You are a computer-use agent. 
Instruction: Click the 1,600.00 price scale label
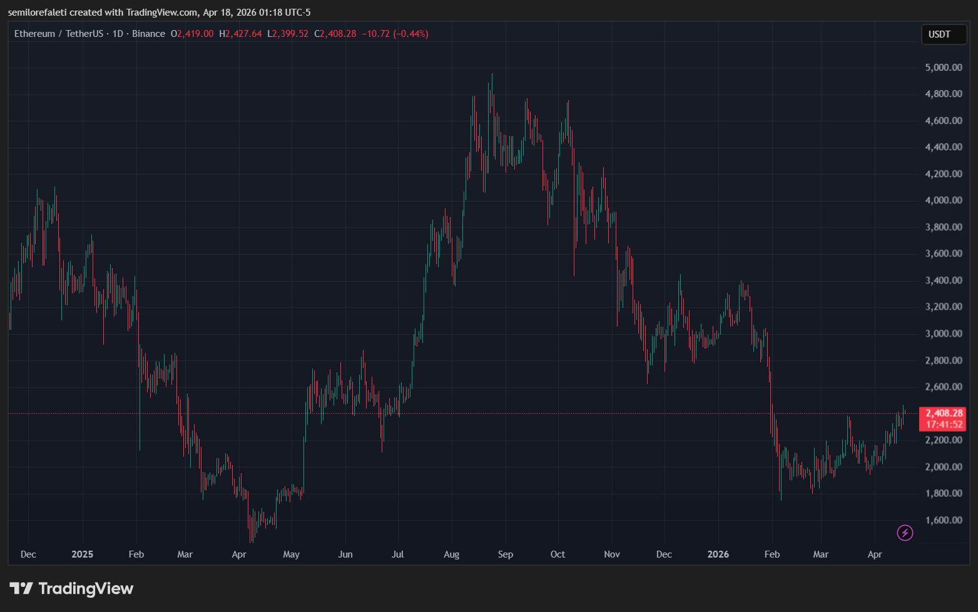click(x=942, y=520)
